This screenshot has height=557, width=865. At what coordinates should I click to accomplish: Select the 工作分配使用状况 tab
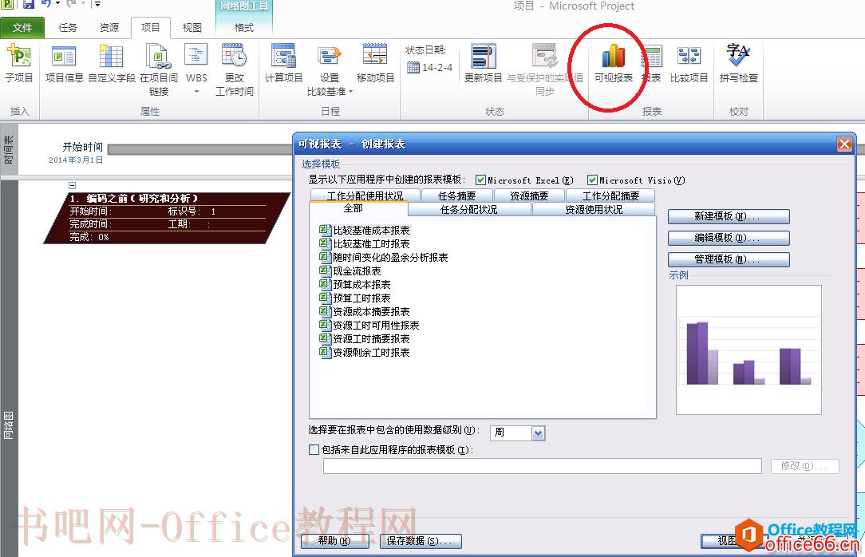365,196
